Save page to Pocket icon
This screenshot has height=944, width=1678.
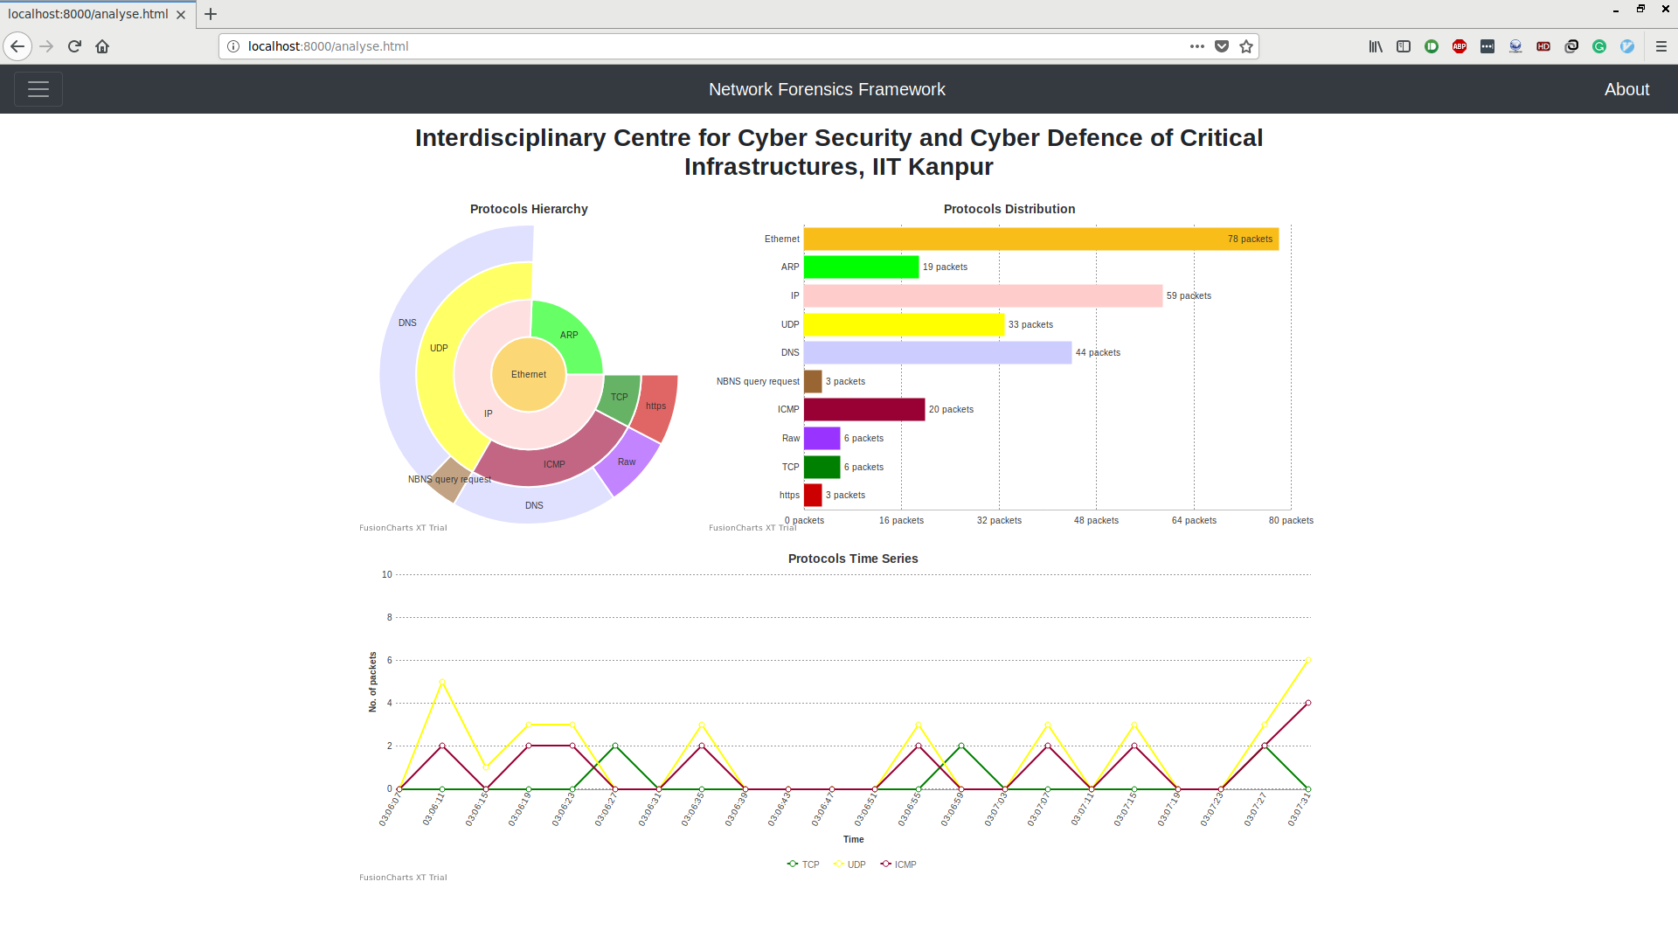pos(1222,46)
